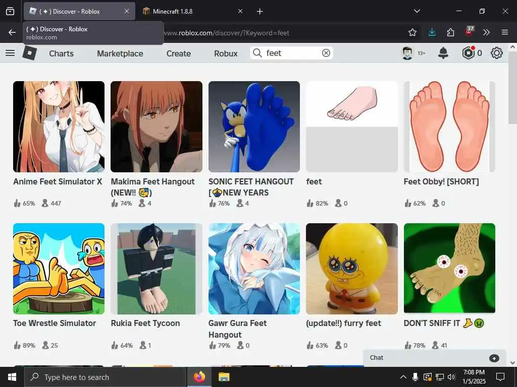The width and height of the screenshot is (517, 387).
Task: Bookmark this page with the star icon
Action: click(x=412, y=32)
